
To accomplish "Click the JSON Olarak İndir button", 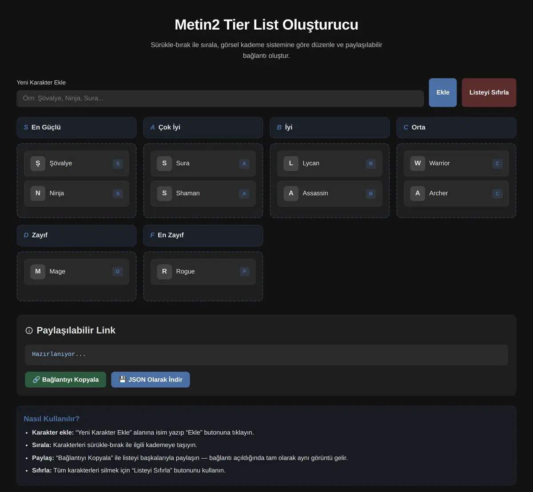I will [x=151, y=380].
